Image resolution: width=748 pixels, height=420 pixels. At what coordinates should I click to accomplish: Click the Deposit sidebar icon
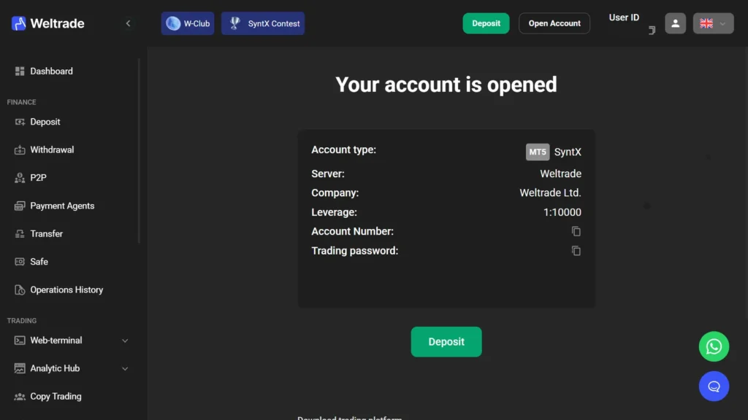tap(20, 122)
